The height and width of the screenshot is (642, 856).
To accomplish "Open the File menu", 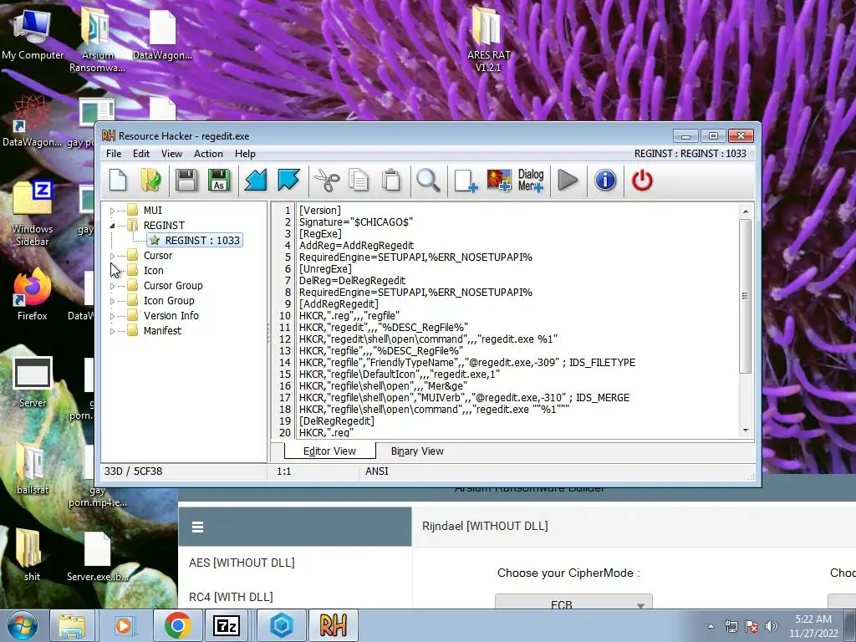I will point(114,154).
